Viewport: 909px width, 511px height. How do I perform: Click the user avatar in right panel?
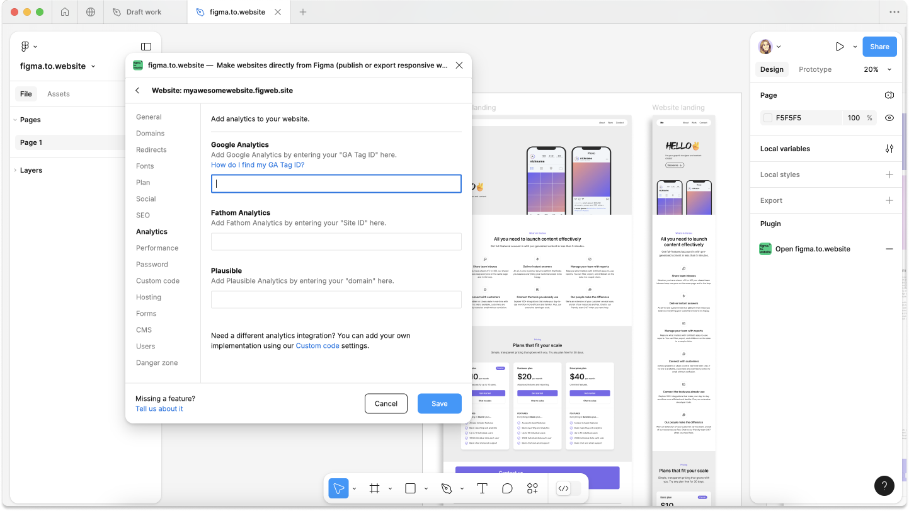pos(765,47)
